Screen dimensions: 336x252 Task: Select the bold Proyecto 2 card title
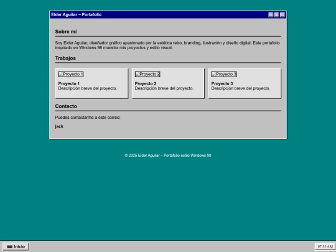pos(146,83)
